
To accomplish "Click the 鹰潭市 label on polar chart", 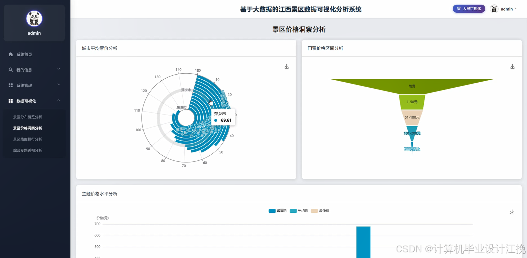I will (x=181, y=108).
